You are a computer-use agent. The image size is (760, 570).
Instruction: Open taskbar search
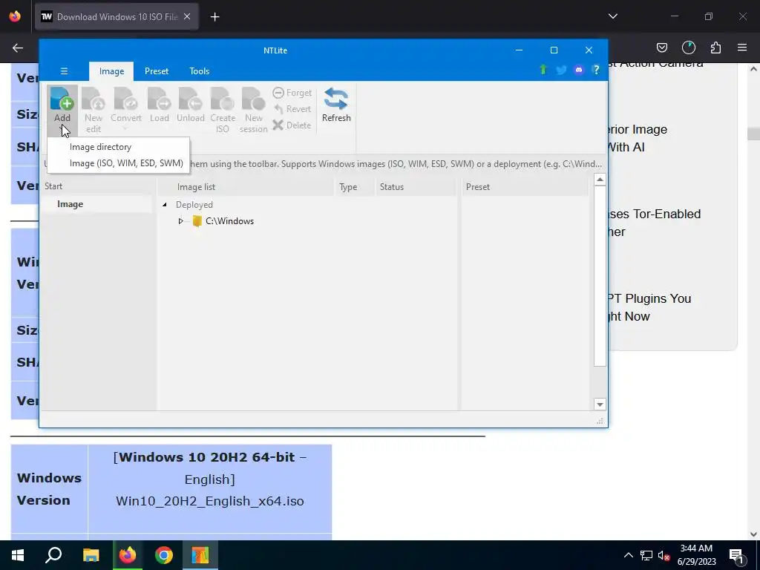pyautogui.click(x=53, y=555)
